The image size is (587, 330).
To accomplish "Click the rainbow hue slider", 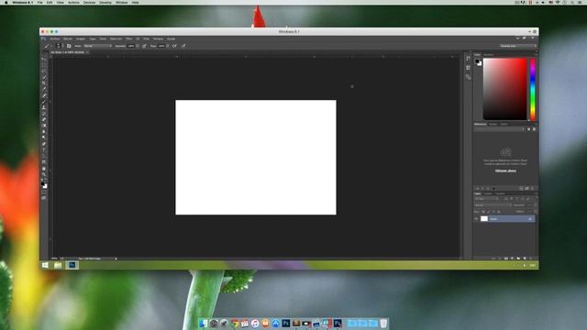I will tap(533, 89).
